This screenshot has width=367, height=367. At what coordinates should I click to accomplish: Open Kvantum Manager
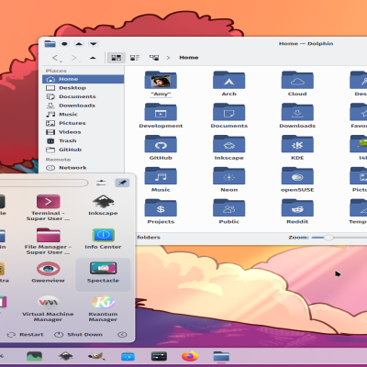click(103, 308)
